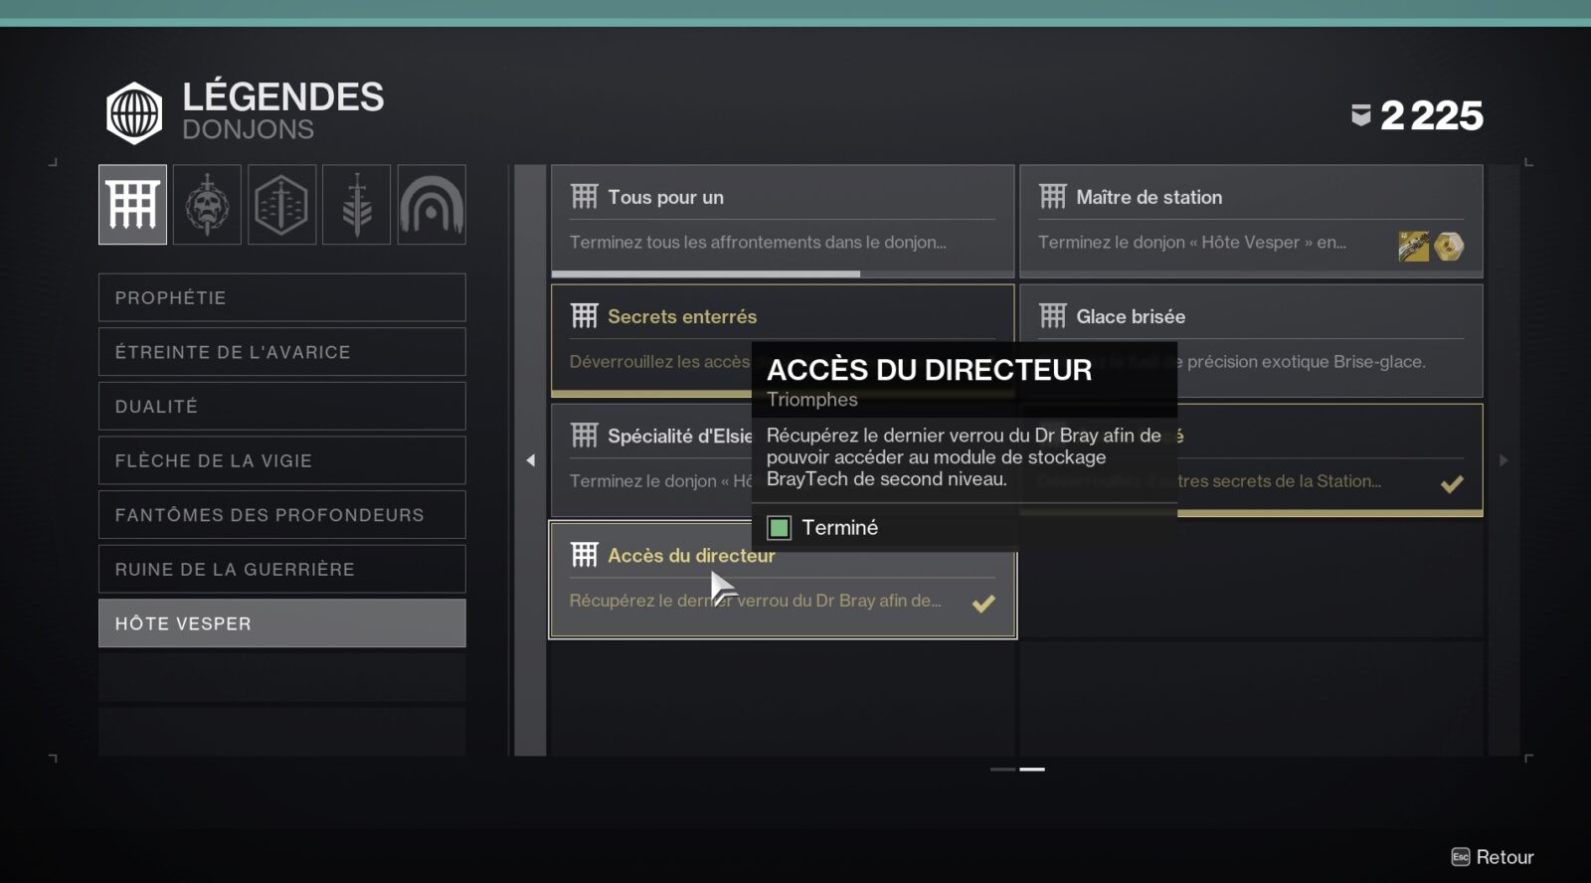Image resolution: width=1591 pixels, height=883 pixels.
Task: Select the sword and wings category icon
Action: (x=357, y=205)
